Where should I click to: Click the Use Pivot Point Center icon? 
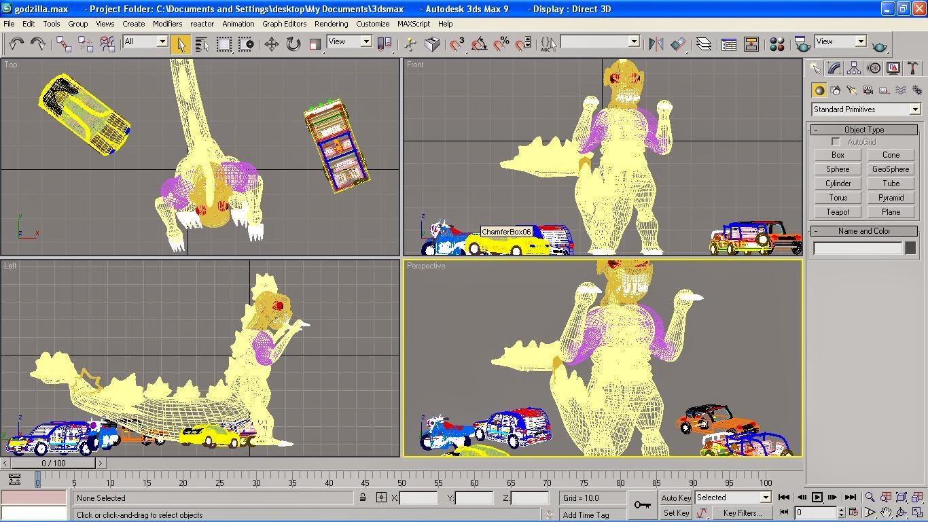tap(385, 44)
